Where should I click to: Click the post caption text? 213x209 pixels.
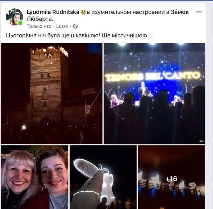pyautogui.click(x=80, y=35)
